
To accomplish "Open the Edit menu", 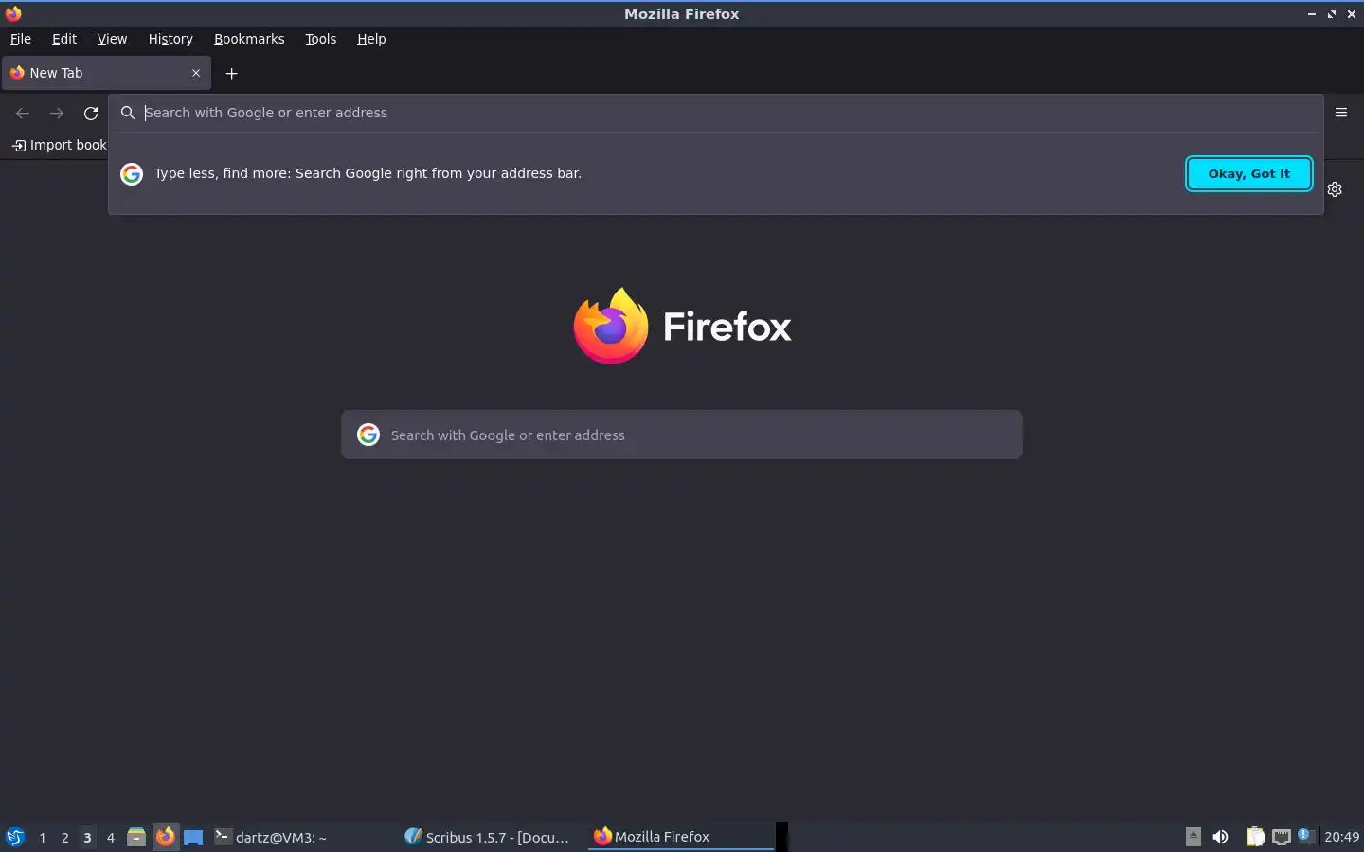I will click(64, 39).
